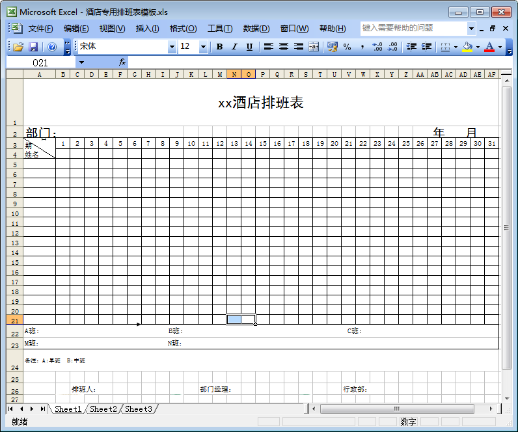Go to the first sheet tab
The height and width of the screenshot is (432, 518).
coord(10,409)
